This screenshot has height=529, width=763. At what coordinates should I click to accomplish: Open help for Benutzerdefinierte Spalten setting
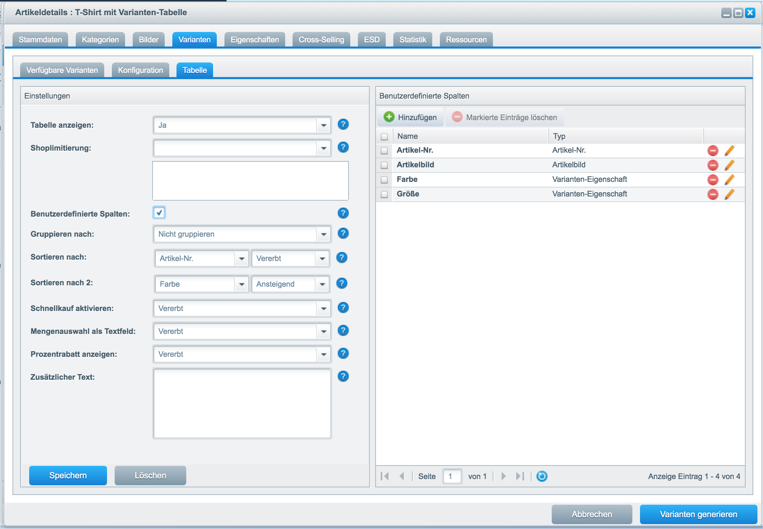pyautogui.click(x=343, y=213)
